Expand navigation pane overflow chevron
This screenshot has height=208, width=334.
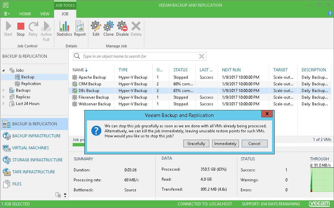65,195
